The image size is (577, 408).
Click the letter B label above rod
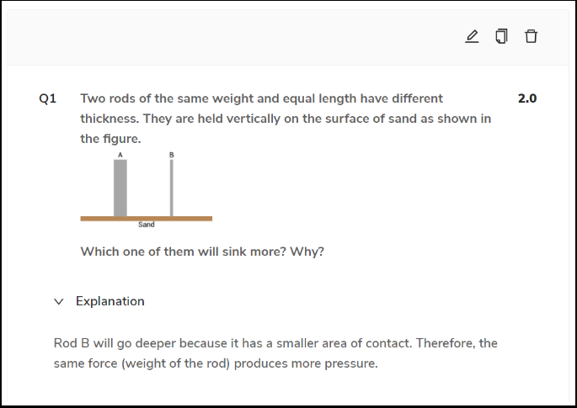(172, 155)
